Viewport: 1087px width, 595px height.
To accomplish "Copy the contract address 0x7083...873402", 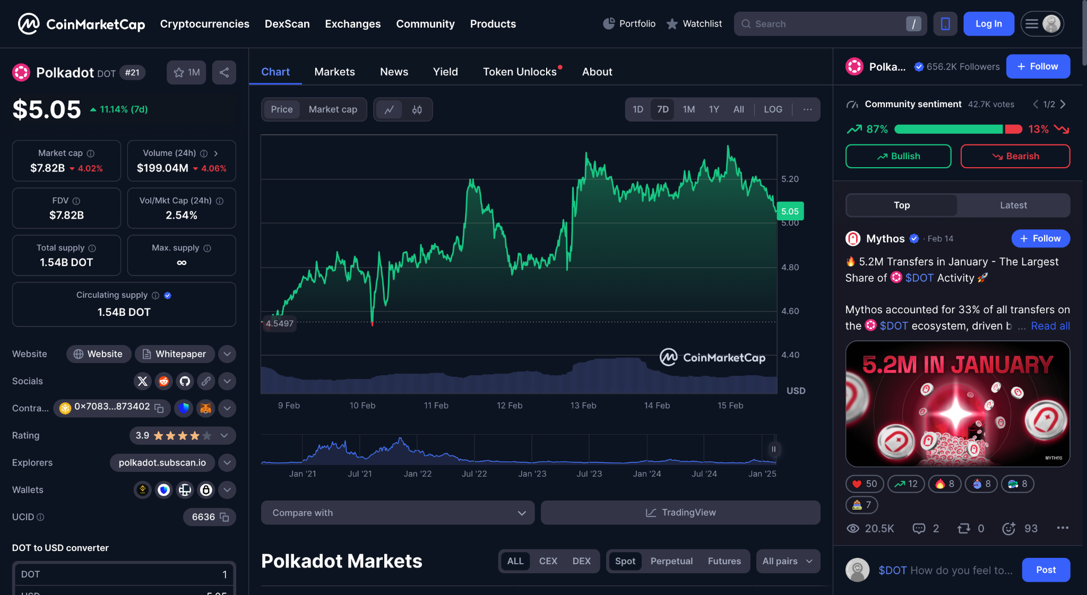I will click(159, 408).
